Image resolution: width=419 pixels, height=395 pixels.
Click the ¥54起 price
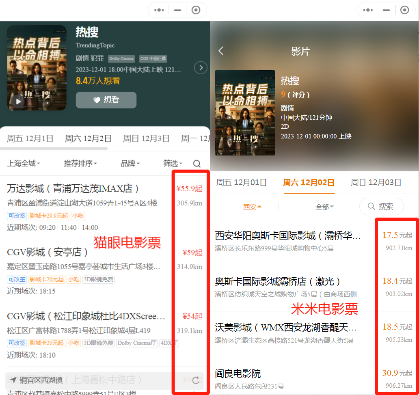(x=192, y=316)
